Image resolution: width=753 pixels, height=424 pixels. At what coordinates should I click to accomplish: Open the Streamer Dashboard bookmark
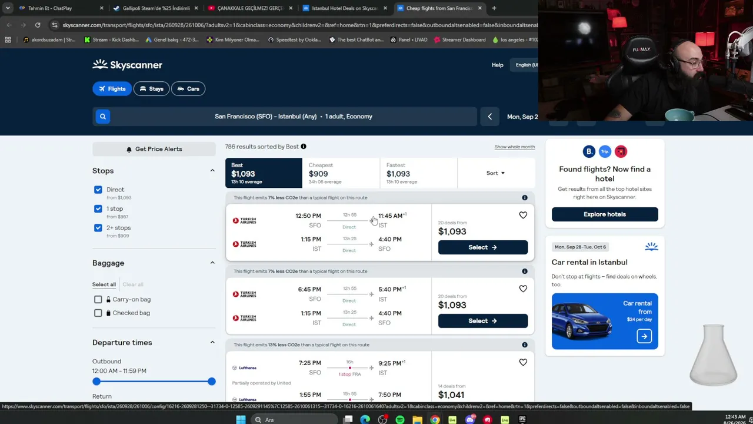click(460, 40)
